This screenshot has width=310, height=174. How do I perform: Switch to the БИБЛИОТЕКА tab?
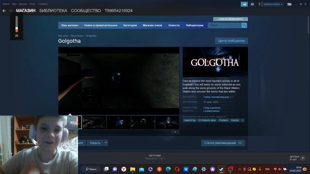pyautogui.click(x=53, y=11)
